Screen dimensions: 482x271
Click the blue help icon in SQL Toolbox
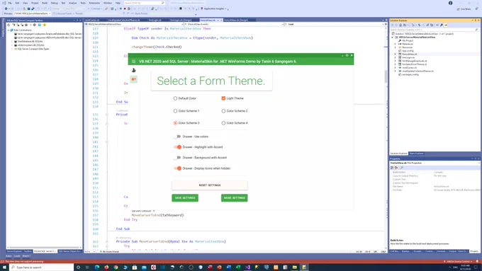click(x=40, y=25)
